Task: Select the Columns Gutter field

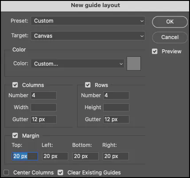Action: tap(43, 119)
